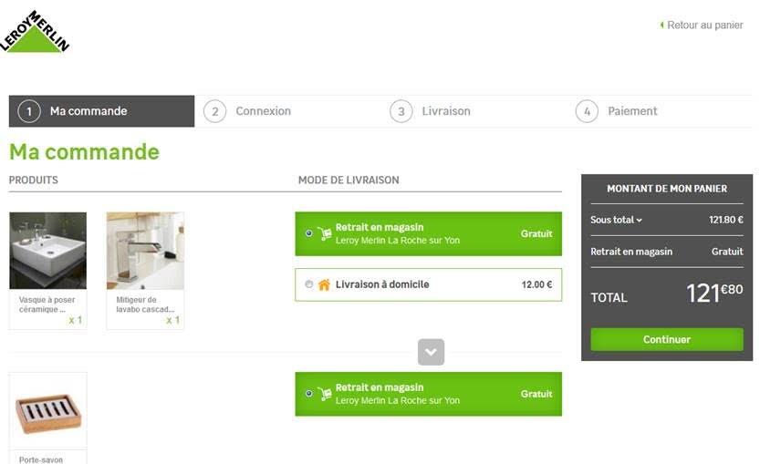Image resolution: width=760 pixels, height=464 pixels.
Task: Open the Mitigeur de lavabo cascade thumbnail
Action: click(145, 251)
